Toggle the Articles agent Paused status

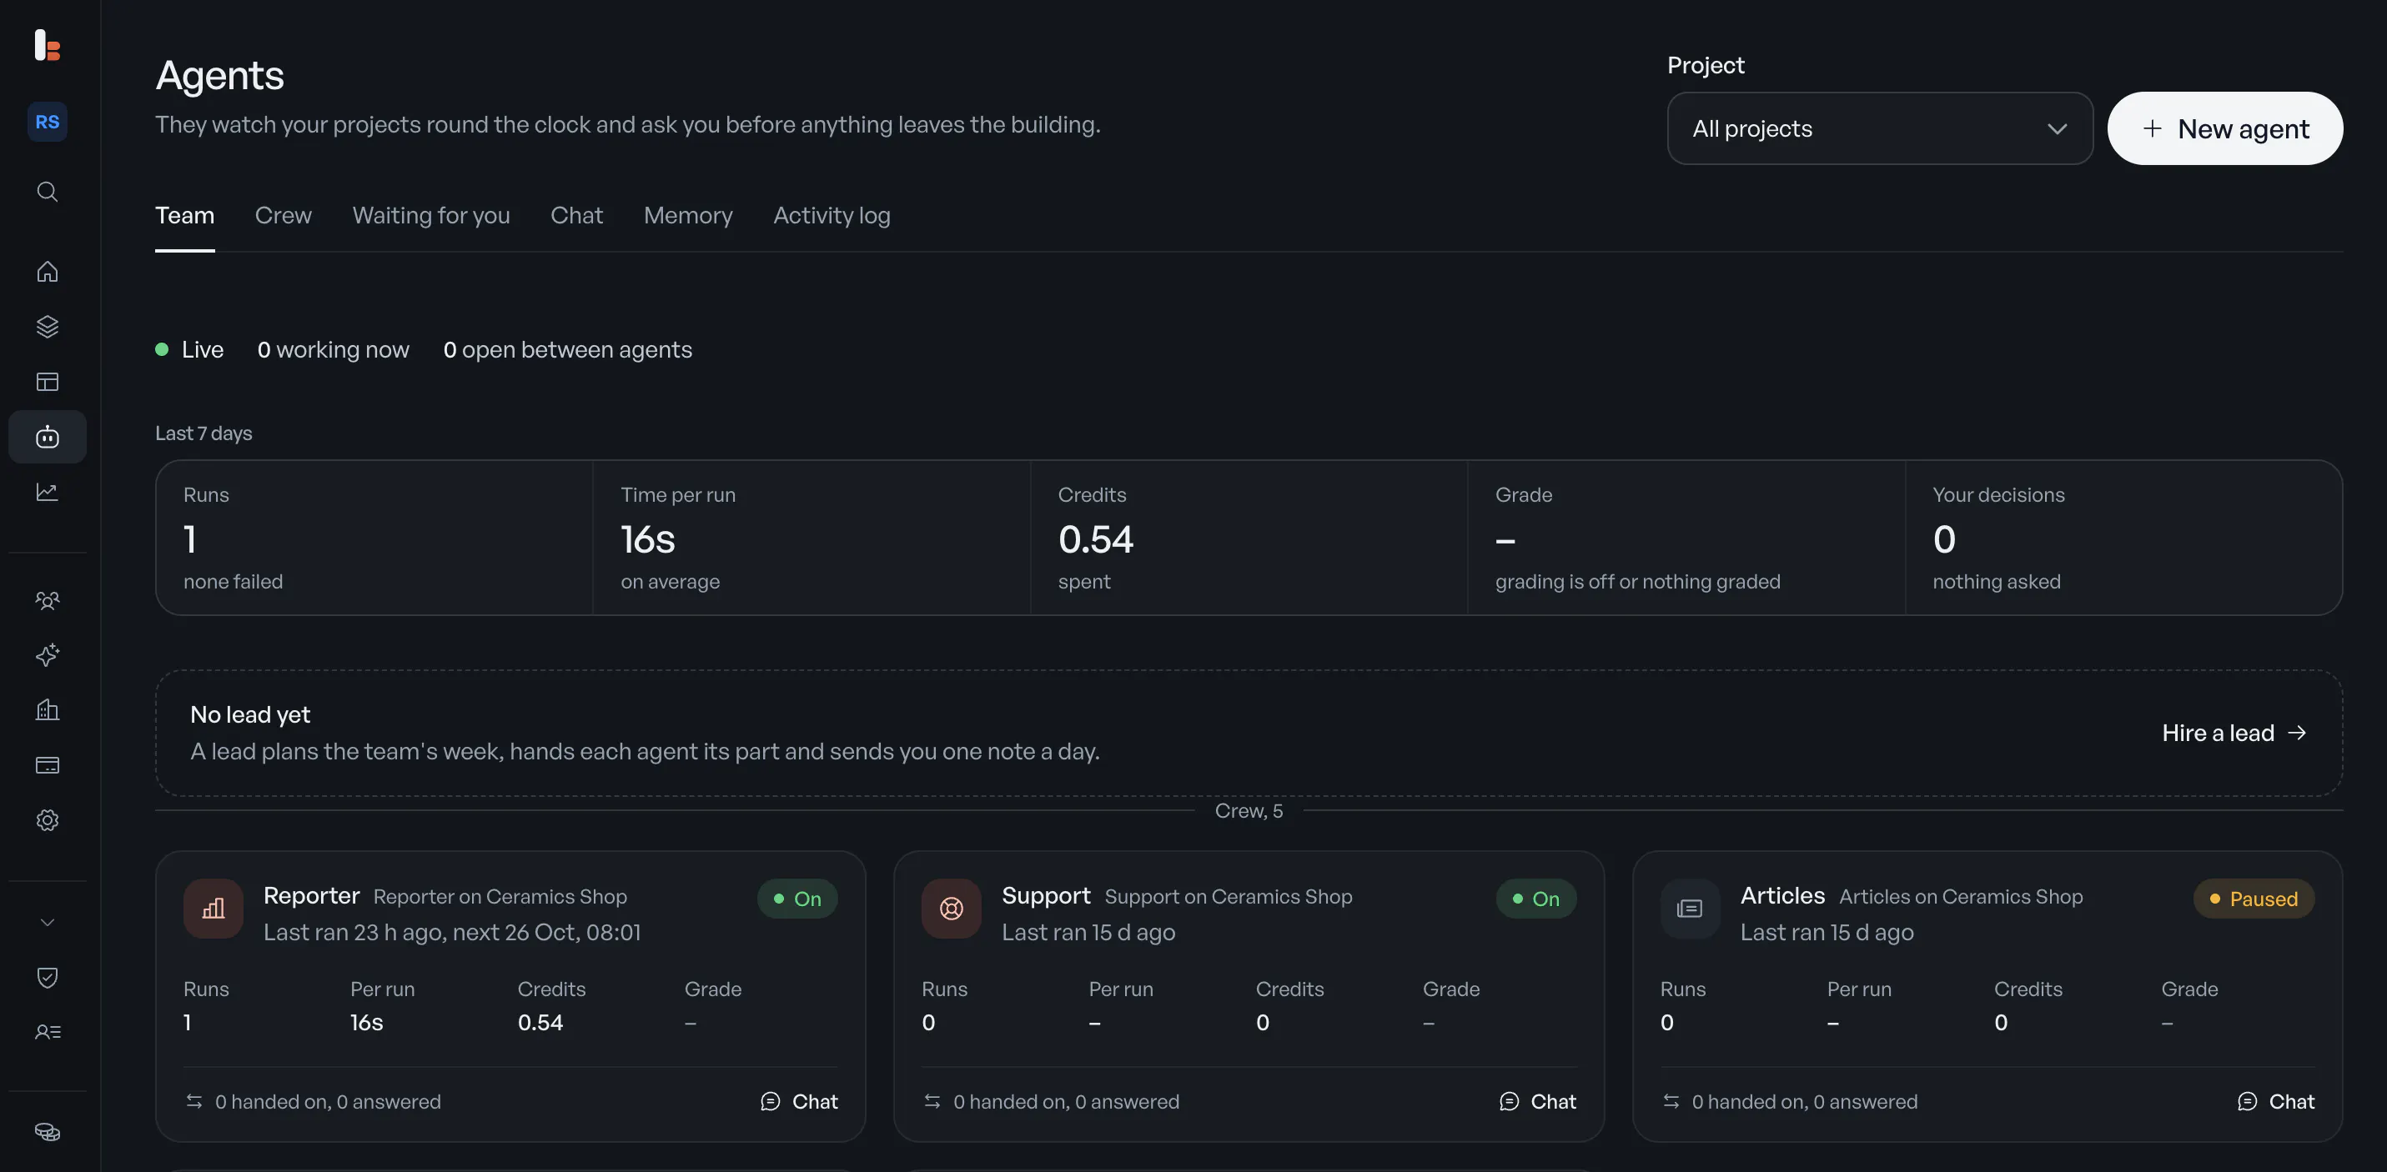coord(2254,899)
